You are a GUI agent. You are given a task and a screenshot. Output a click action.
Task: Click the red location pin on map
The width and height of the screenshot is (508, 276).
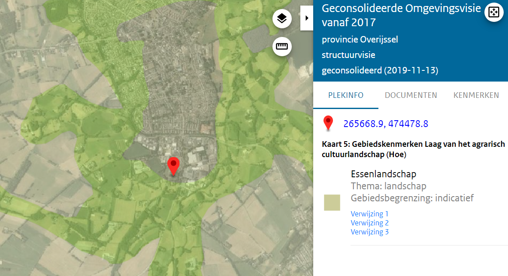[173, 166]
